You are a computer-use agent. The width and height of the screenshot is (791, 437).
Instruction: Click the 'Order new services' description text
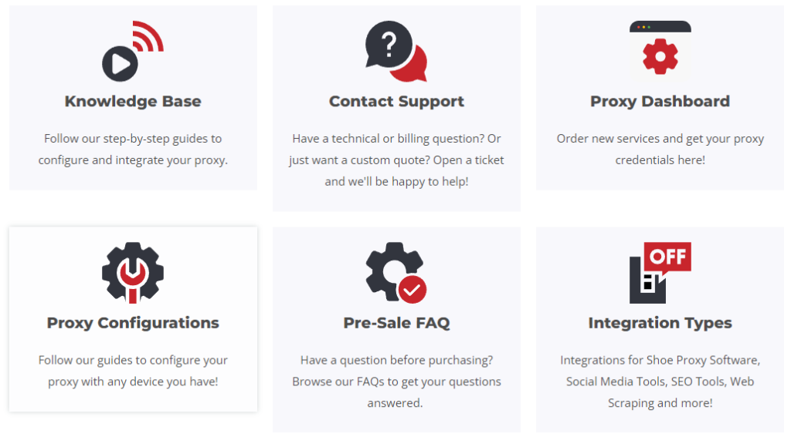pos(660,150)
